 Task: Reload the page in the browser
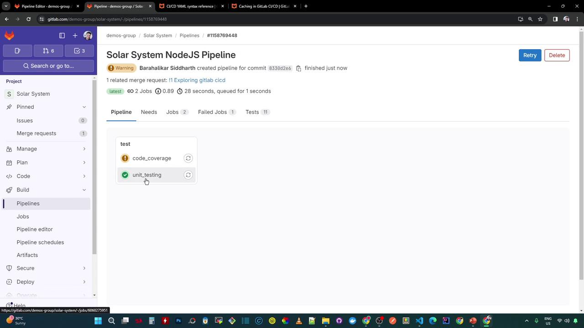pos(28,19)
